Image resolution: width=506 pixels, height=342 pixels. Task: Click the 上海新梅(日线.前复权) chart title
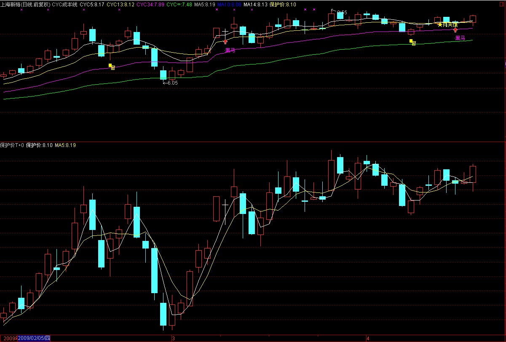(25, 4)
